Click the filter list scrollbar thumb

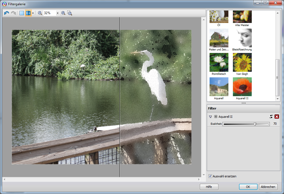[277, 78]
